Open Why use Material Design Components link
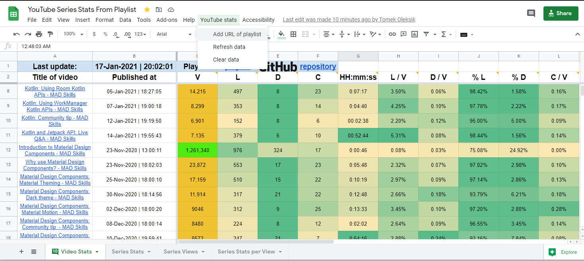Viewport: 584px width, 261px height. coord(55,165)
